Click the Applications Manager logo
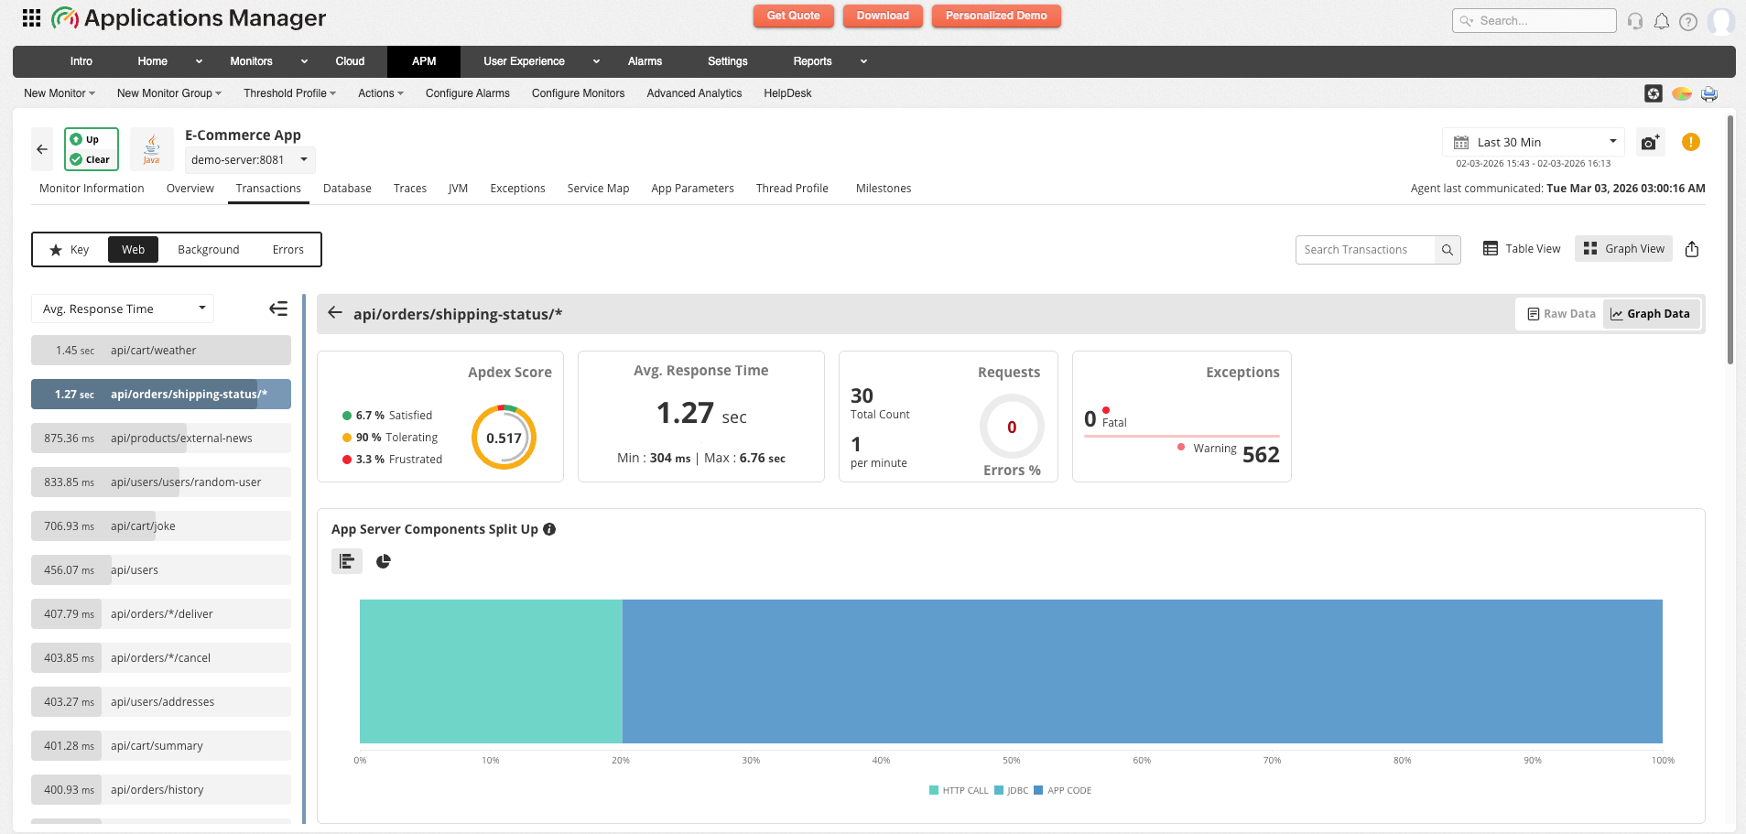This screenshot has height=834, width=1746. pos(189,17)
